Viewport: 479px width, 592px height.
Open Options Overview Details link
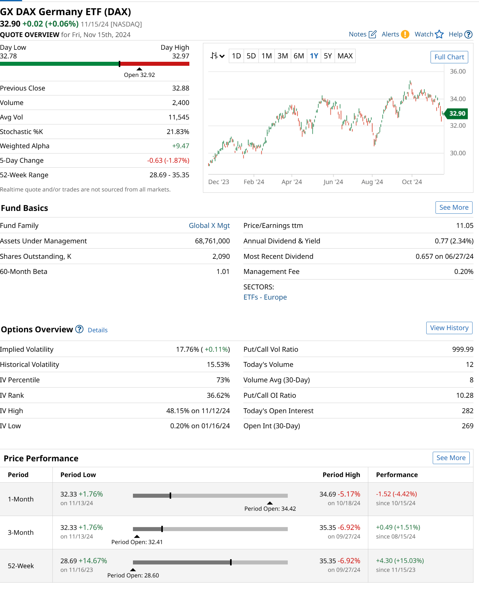(98, 330)
